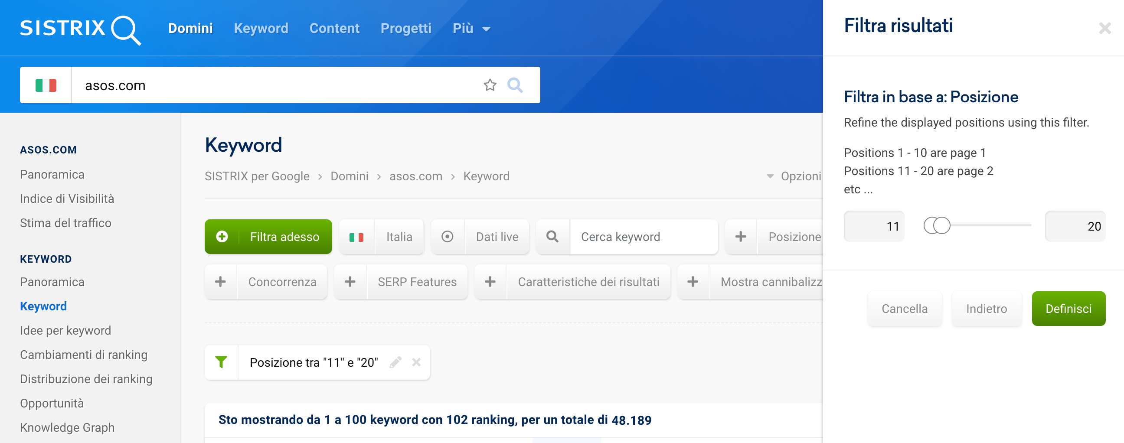Click the Italia country filter button

tap(381, 236)
